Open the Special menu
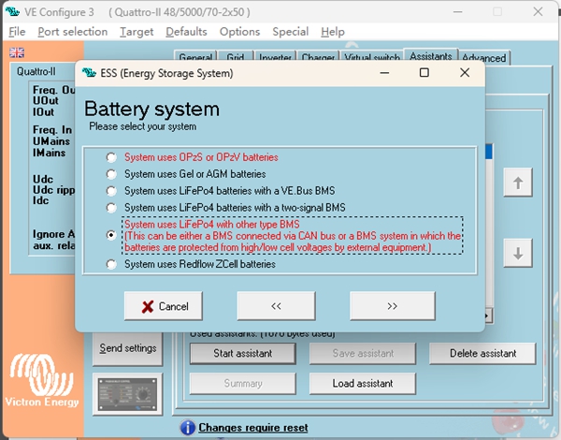The image size is (561, 440). tap(290, 32)
